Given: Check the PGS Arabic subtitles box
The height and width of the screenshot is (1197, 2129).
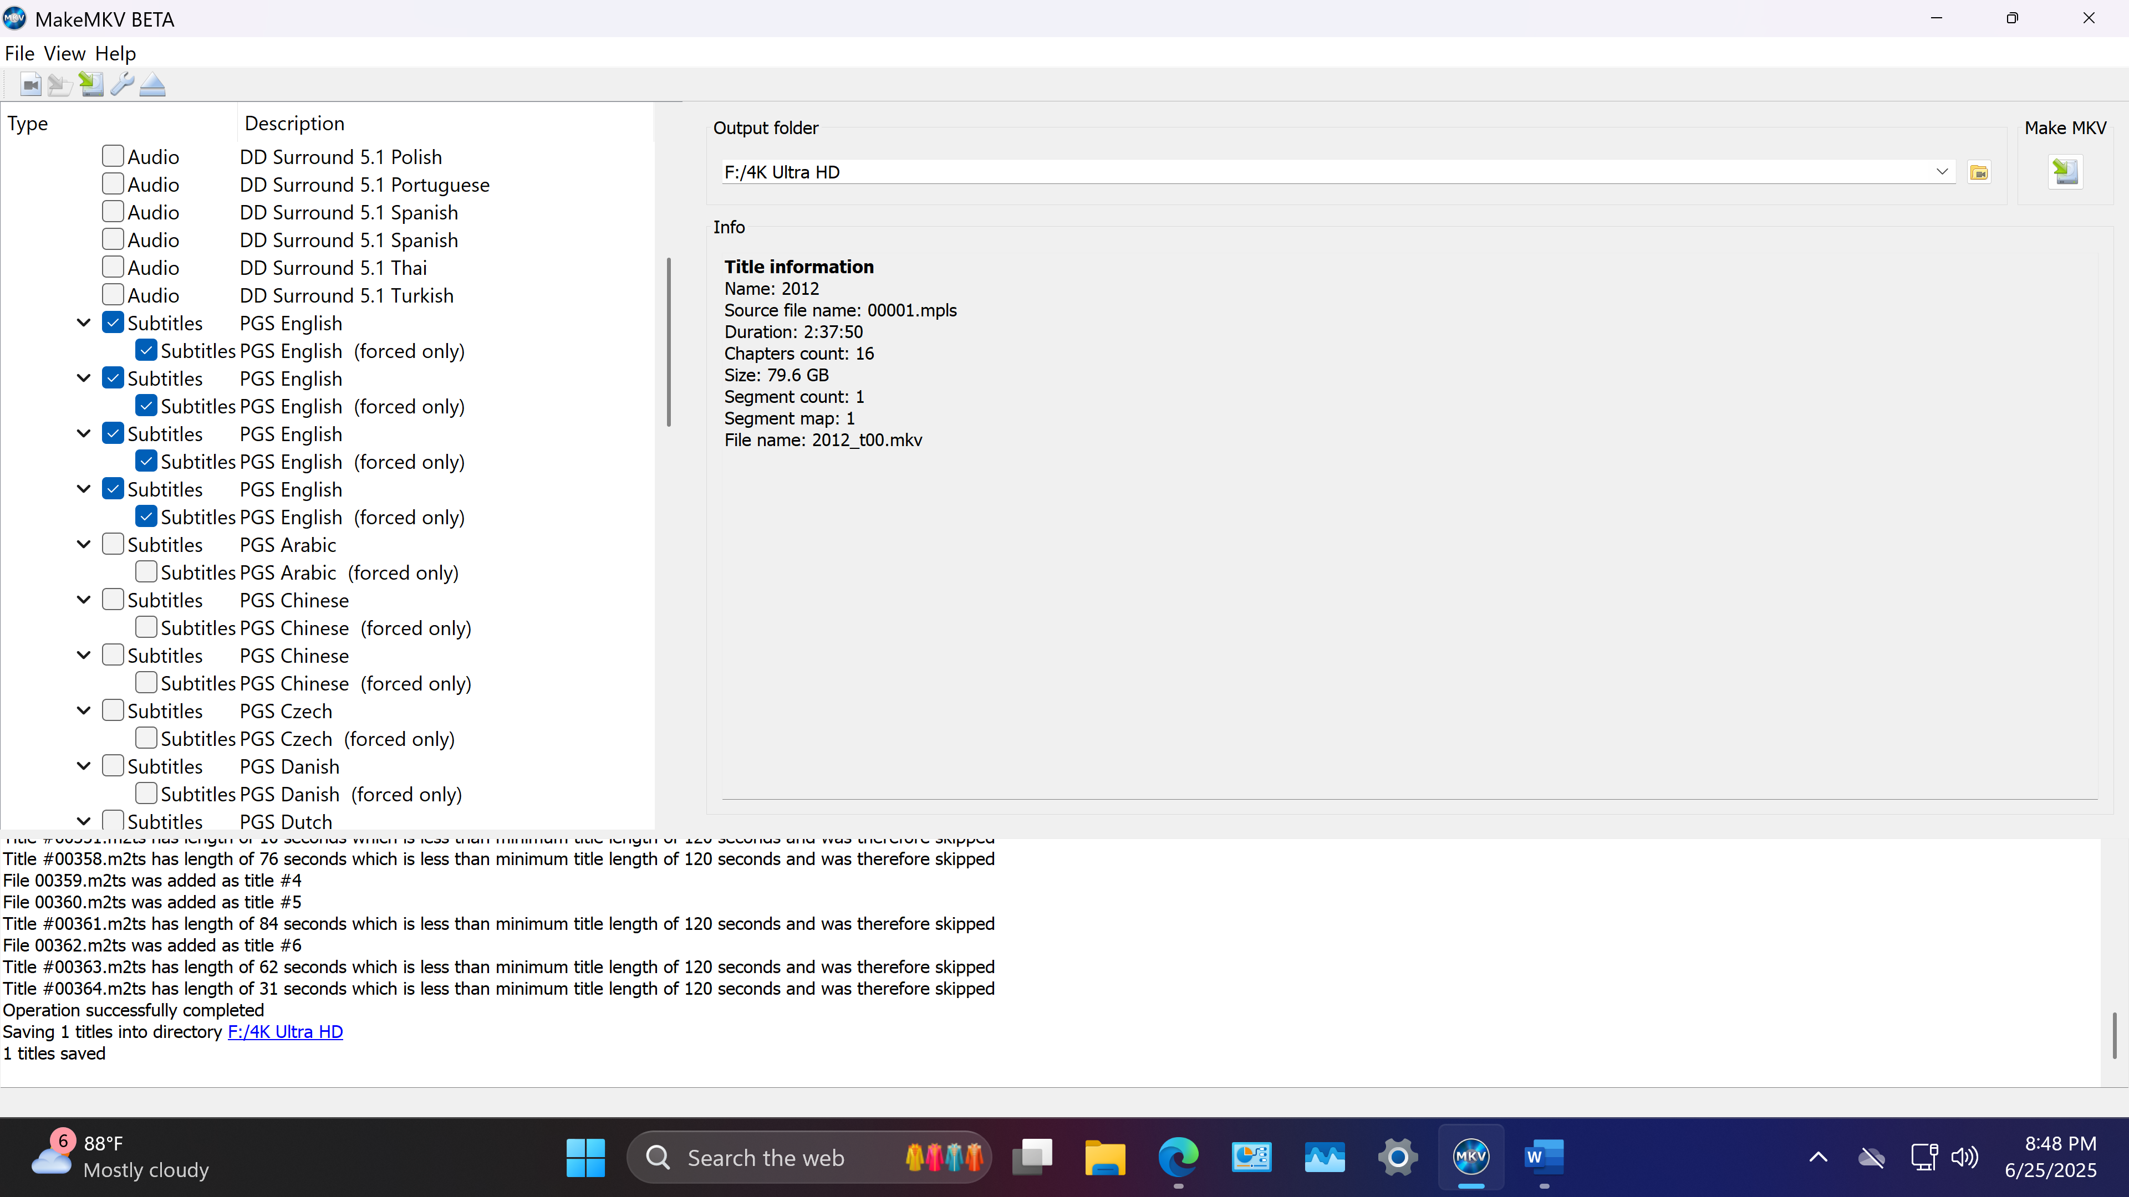Looking at the screenshot, I should pos(113,544).
